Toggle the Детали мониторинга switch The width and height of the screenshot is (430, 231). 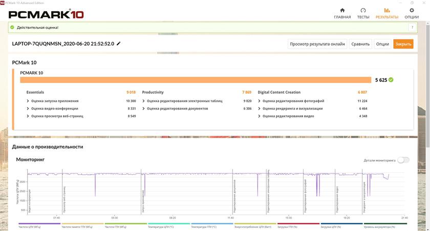click(403, 160)
